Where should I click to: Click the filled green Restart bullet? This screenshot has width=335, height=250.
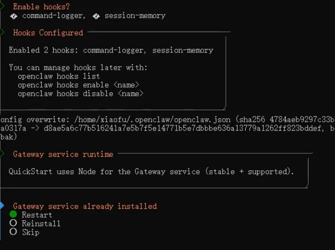click(x=13, y=214)
